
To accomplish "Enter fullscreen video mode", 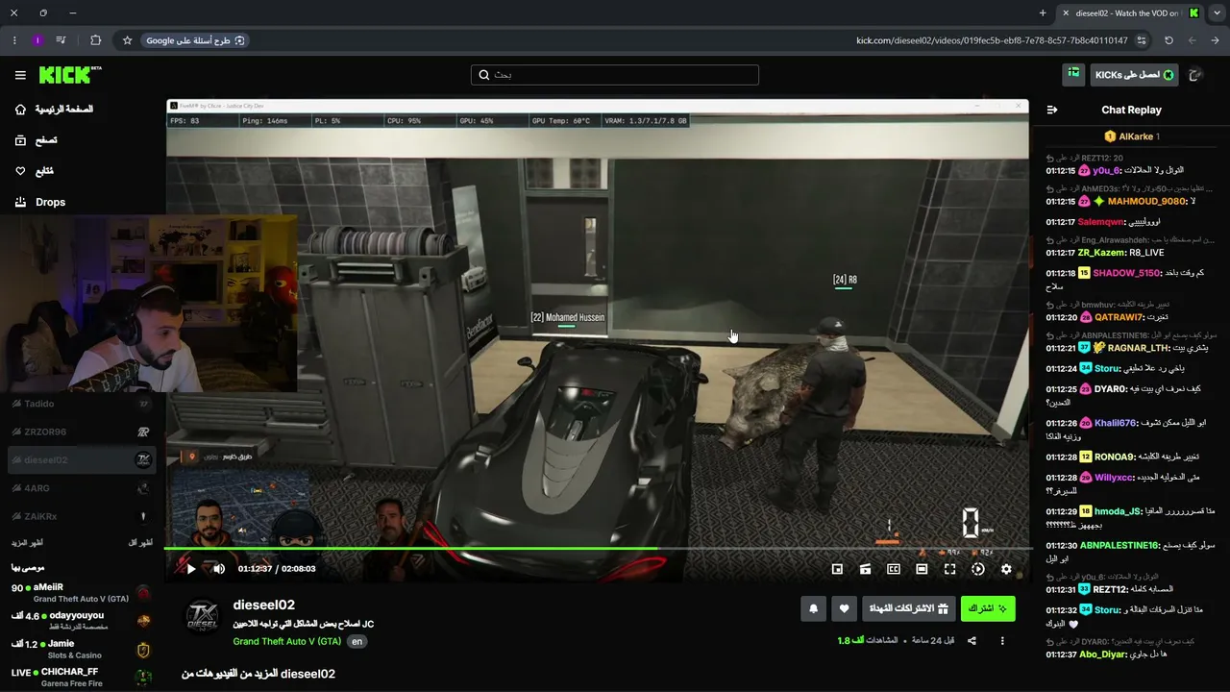I will pos(949,569).
